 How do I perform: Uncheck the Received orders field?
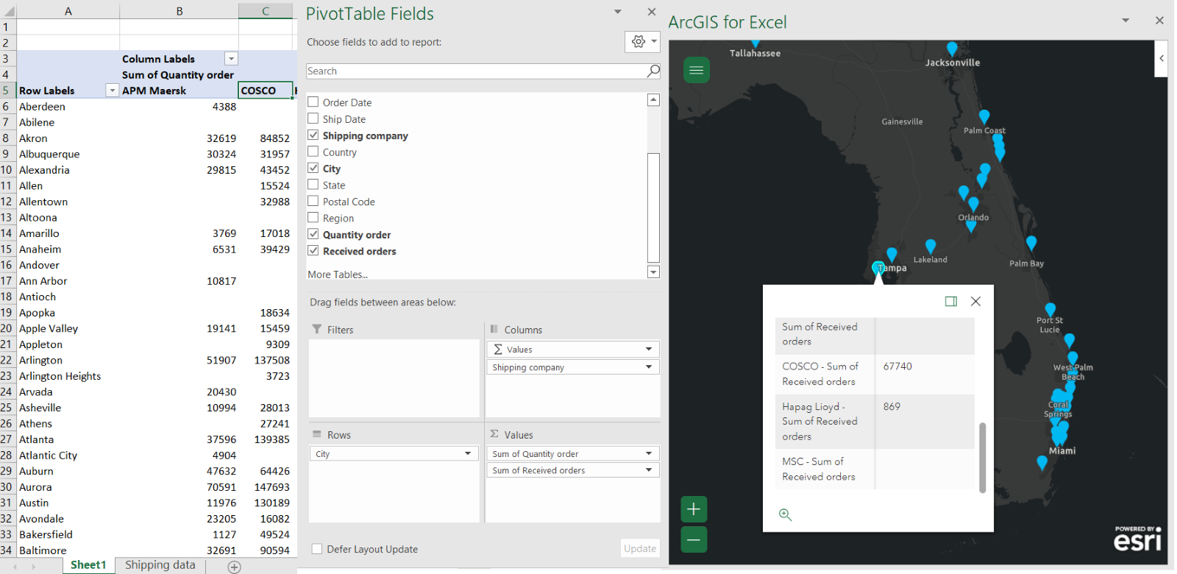coord(313,251)
